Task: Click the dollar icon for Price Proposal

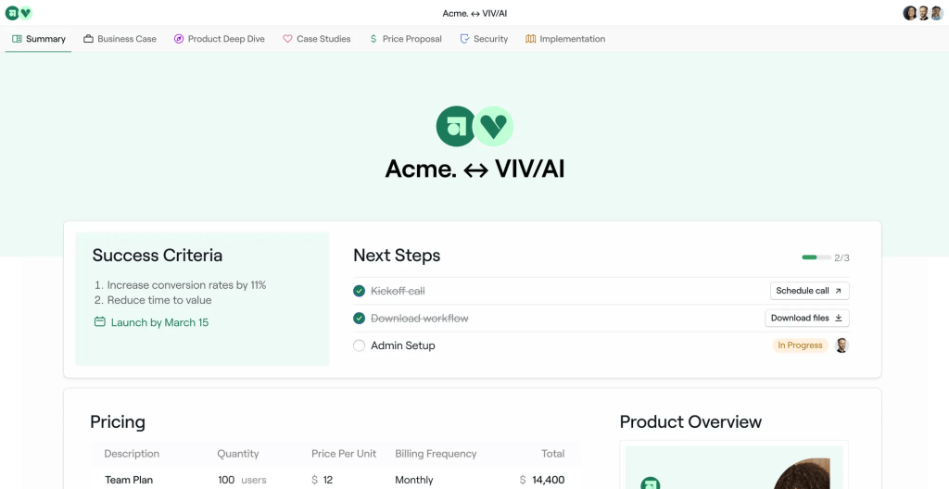Action: pyautogui.click(x=373, y=39)
